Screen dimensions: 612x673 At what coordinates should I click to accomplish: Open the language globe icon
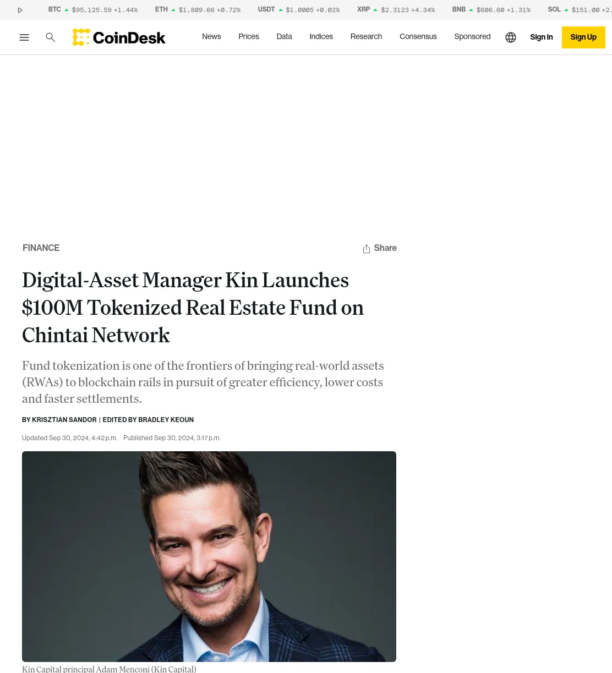pyautogui.click(x=511, y=37)
